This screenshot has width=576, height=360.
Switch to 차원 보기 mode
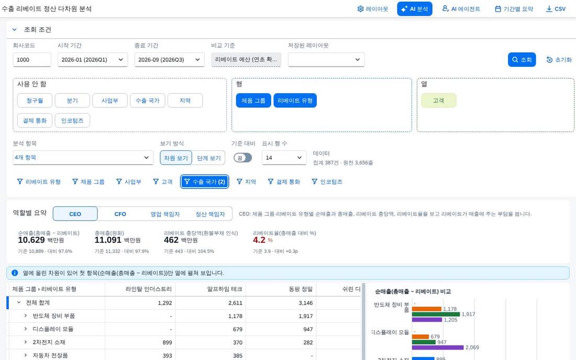pos(175,158)
